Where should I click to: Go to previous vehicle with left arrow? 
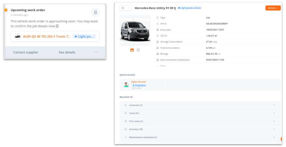[x=123, y=8]
